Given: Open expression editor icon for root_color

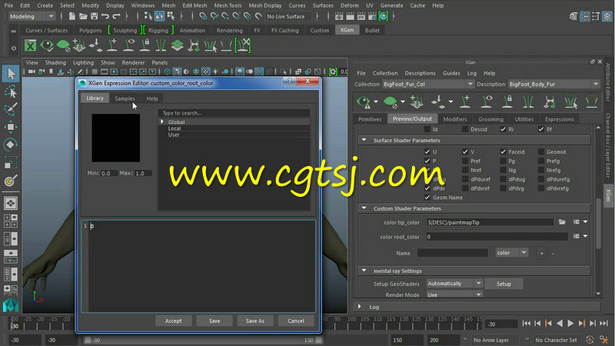Looking at the screenshot, I should point(576,236).
